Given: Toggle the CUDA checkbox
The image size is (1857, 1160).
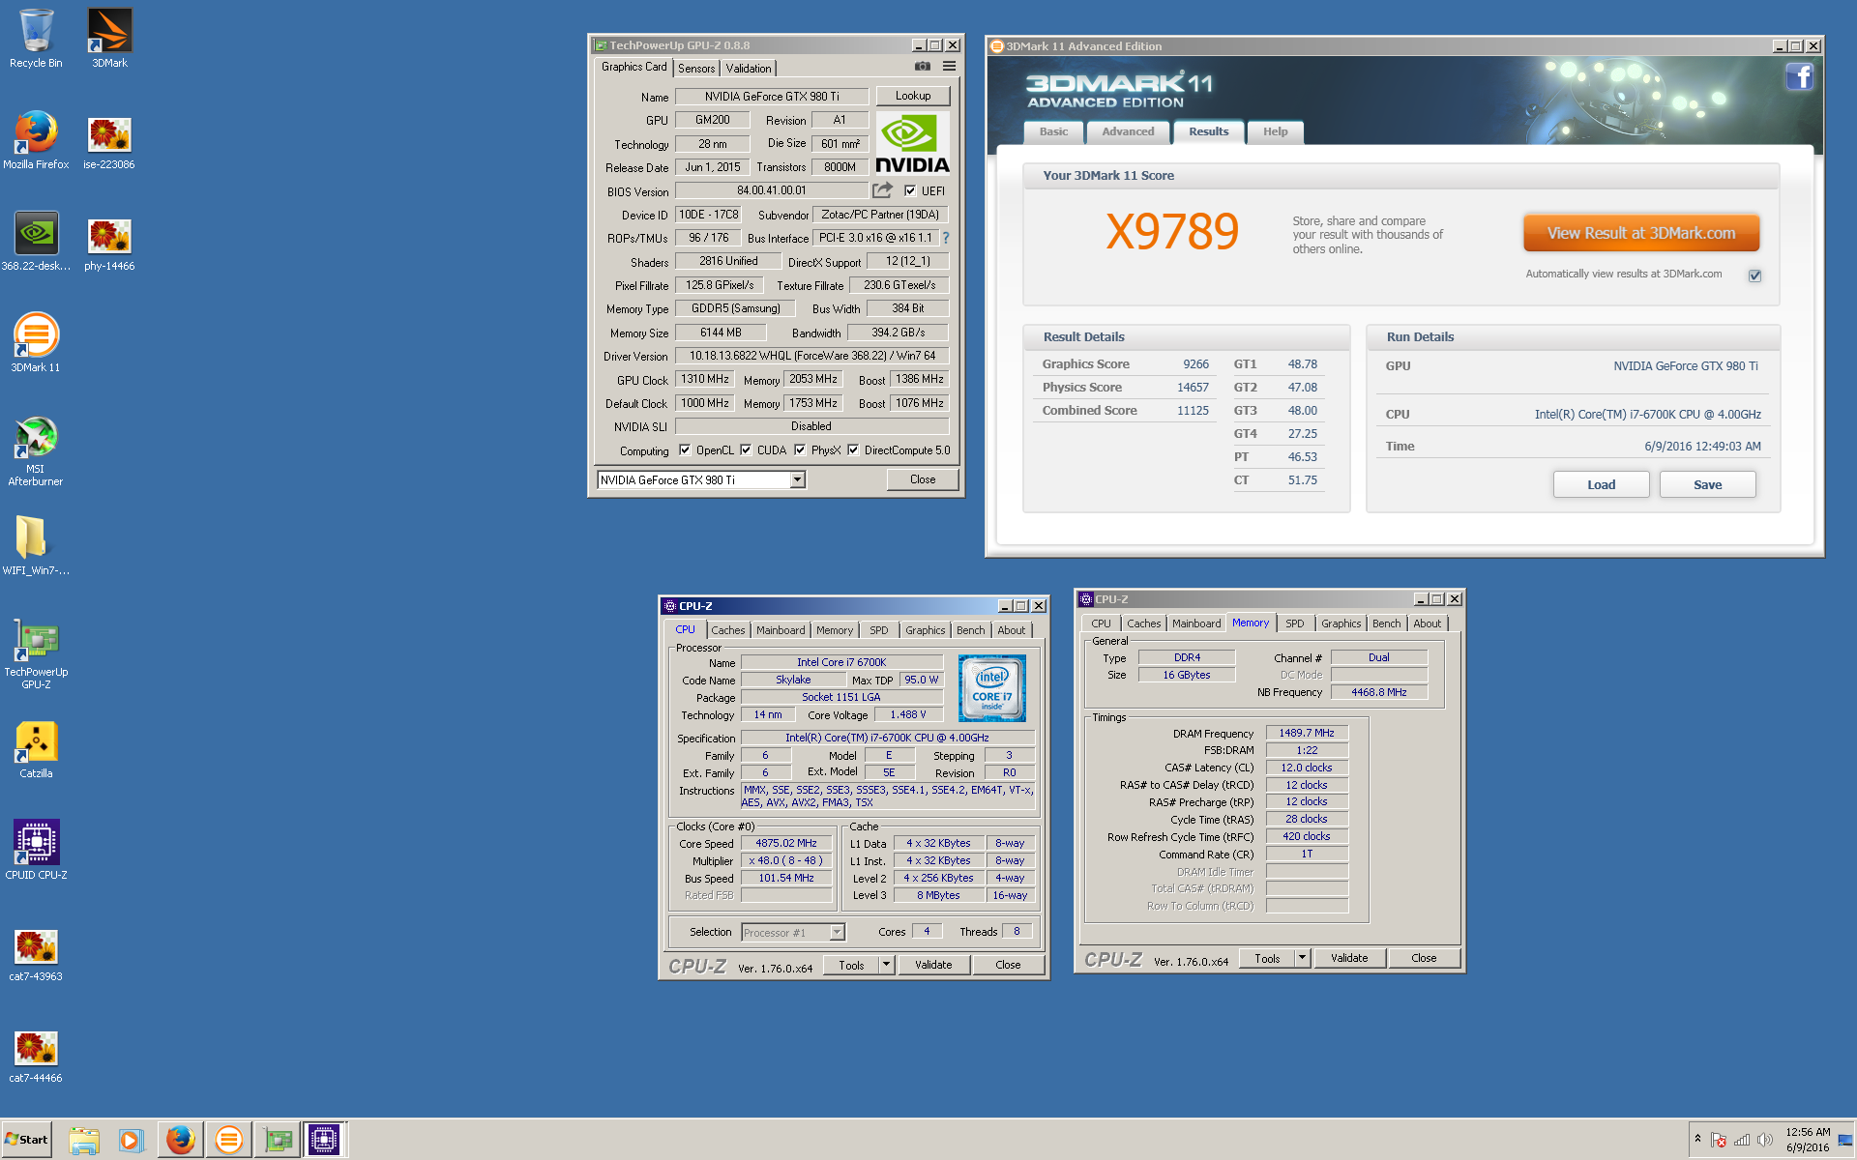Looking at the screenshot, I should (x=746, y=449).
